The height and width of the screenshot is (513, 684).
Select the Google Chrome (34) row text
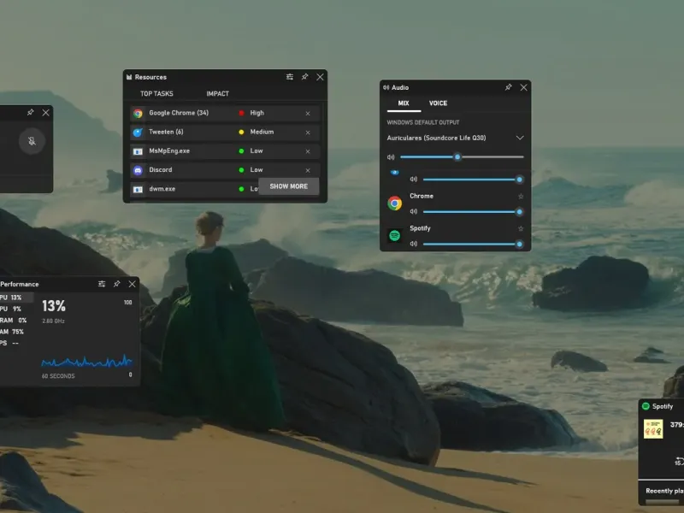click(x=179, y=113)
